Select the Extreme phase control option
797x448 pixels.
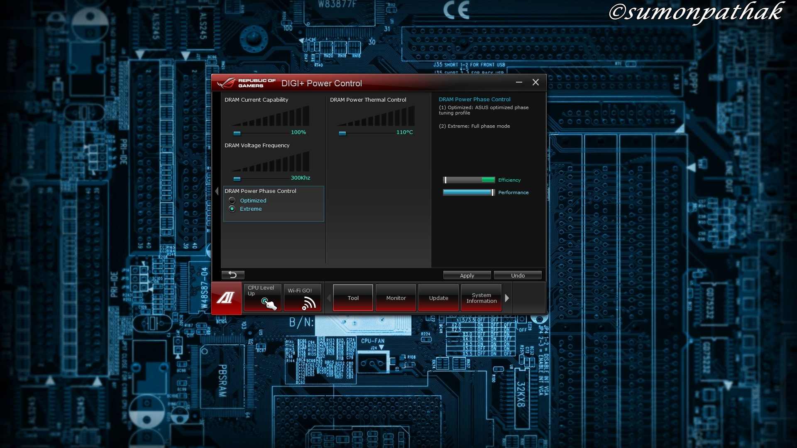(x=232, y=209)
